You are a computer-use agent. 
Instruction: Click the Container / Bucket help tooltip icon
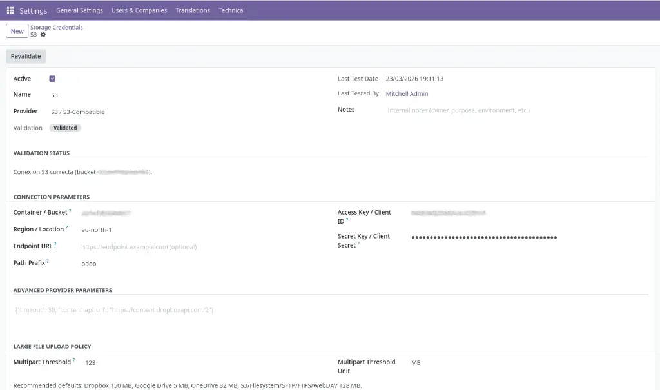tap(70, 211)
